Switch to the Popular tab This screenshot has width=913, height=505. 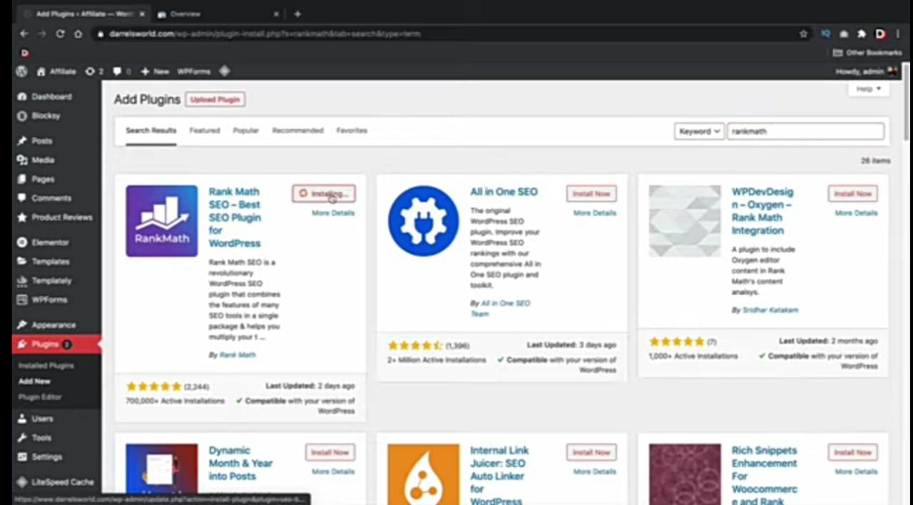(x=246, y=131)
